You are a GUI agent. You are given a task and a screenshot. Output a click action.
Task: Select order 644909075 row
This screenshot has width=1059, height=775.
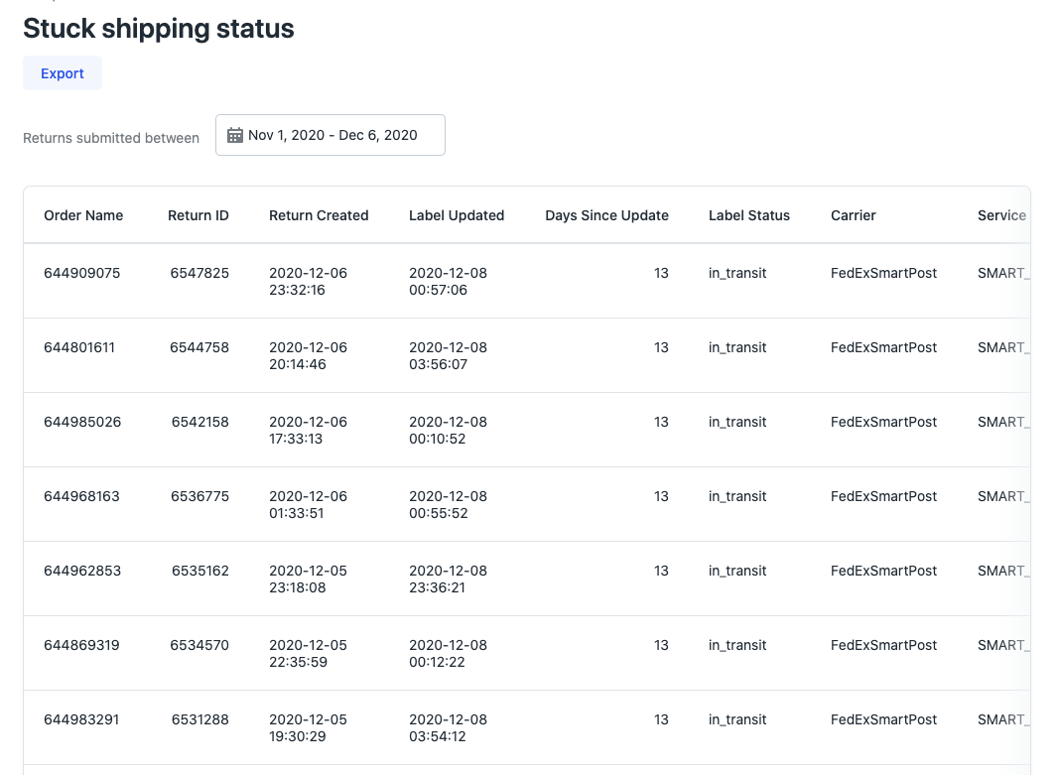tap(82, 273)
